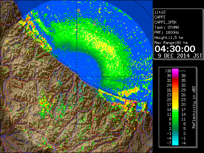Click the 'Height:1.5 km' line

tap(169, 38)
